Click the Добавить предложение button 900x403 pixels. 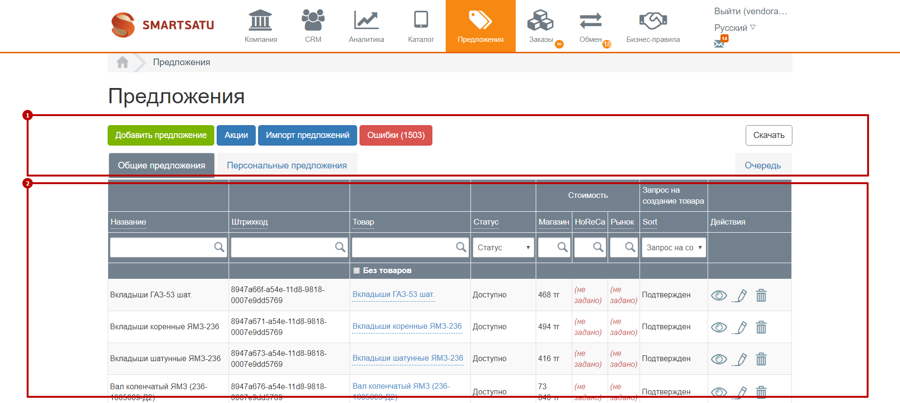tap(161, 135)
